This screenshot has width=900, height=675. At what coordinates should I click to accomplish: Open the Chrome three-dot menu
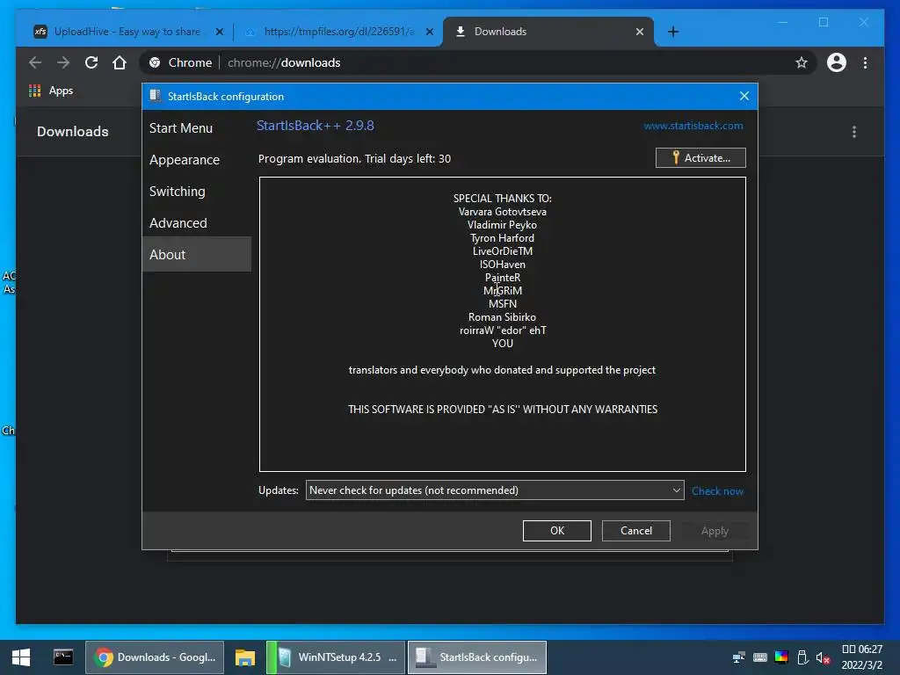[x=865, y=62]
